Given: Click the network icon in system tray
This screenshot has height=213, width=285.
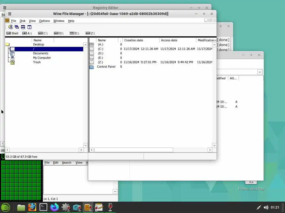Looking at the screenshot, I should 259,207.
